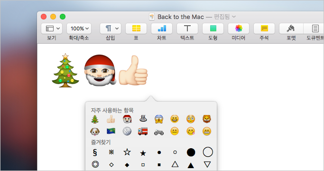Insert the double circle ◎ symbol

pyautogui.click(x=95, y=164)
